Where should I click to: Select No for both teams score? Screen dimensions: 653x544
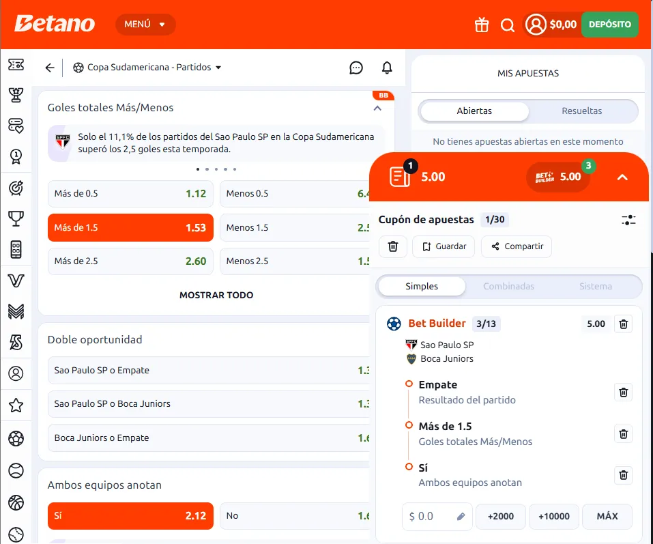(295, 516)
